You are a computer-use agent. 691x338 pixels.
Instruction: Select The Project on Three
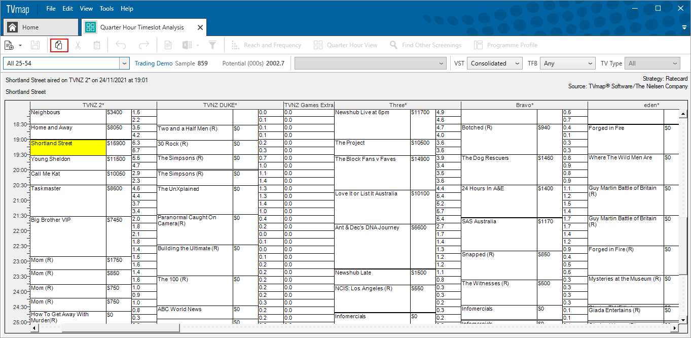pyautogui.click(x=372, y=147)
